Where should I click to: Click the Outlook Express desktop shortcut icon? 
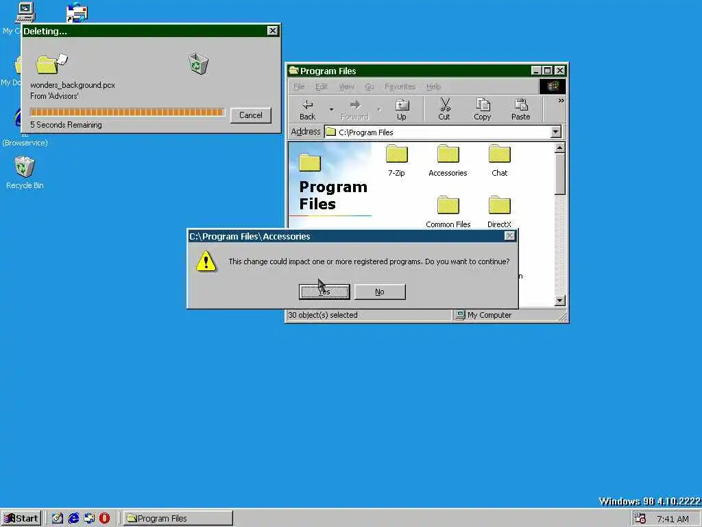click(77, 12)
